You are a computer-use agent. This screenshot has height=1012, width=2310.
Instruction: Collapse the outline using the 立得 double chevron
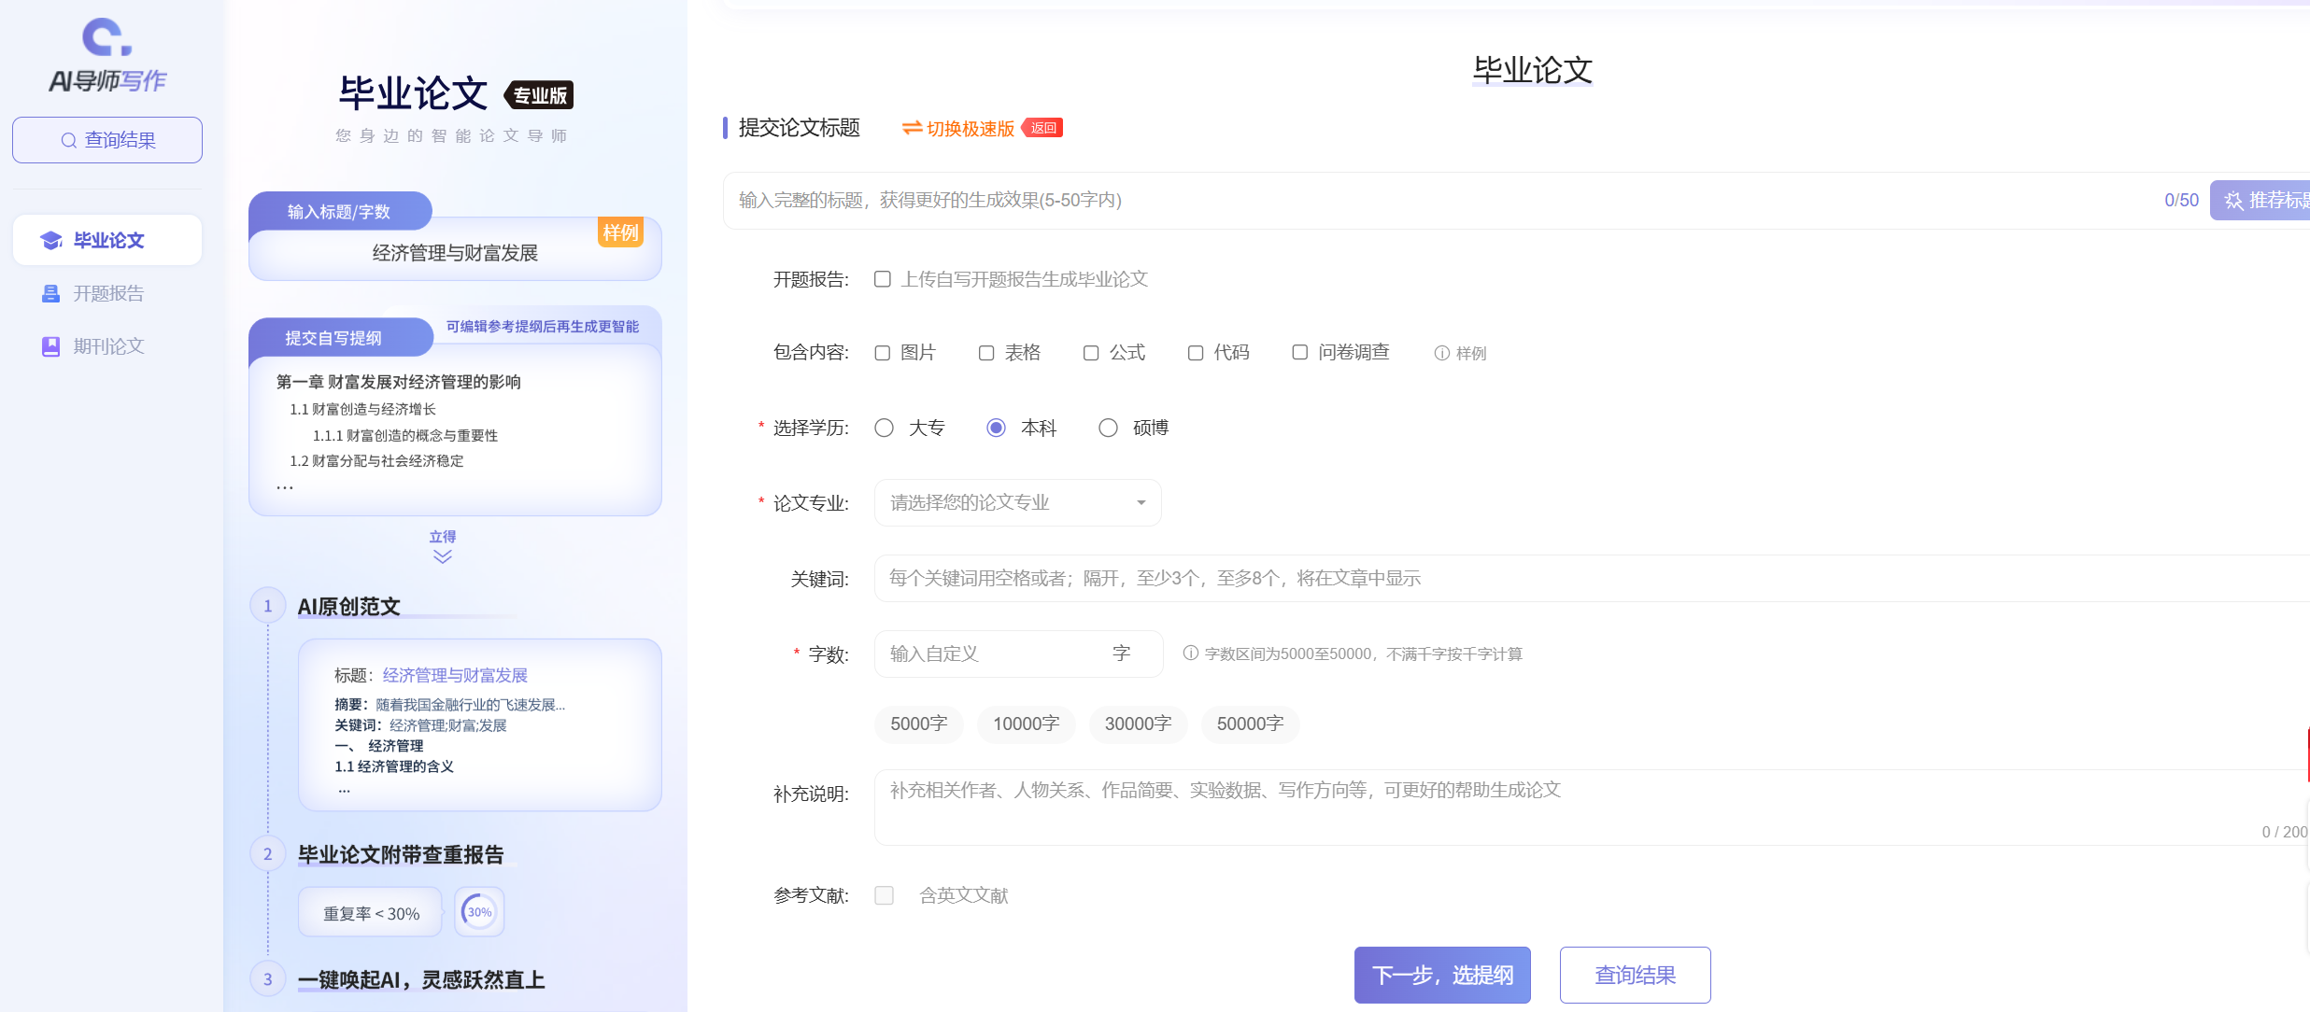441,555
